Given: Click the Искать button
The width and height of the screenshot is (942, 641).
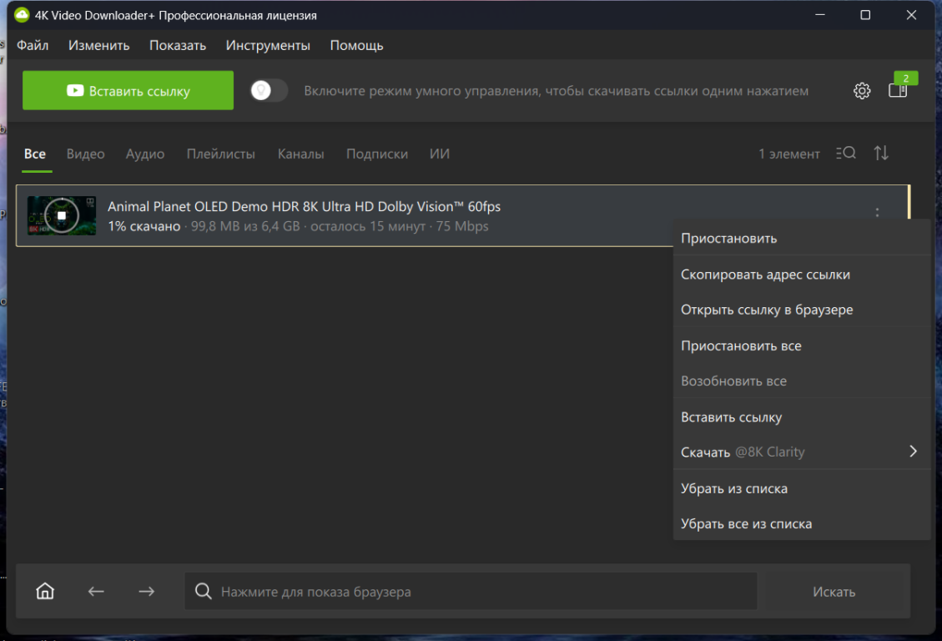Looking at the screenshot, I should click(834, 592).
